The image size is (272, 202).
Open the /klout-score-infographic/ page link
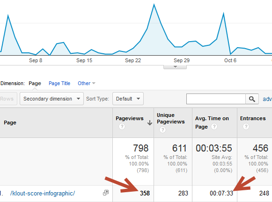click(x=43, y=193)
